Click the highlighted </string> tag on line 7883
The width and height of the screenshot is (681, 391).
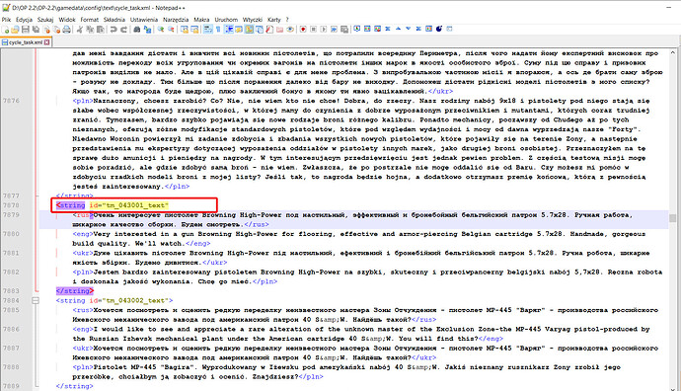click(x=75, y=291)
